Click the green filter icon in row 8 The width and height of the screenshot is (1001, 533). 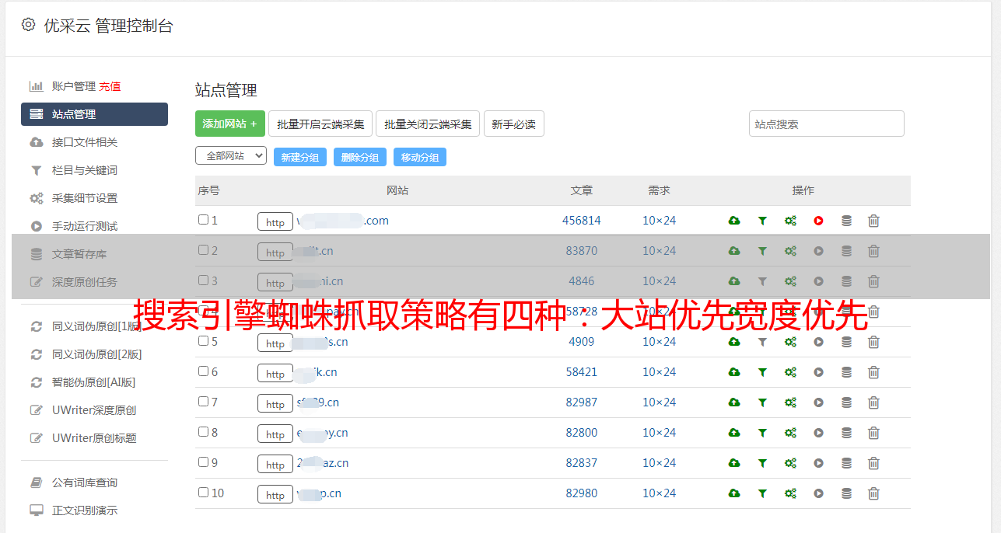click(762, 433)
